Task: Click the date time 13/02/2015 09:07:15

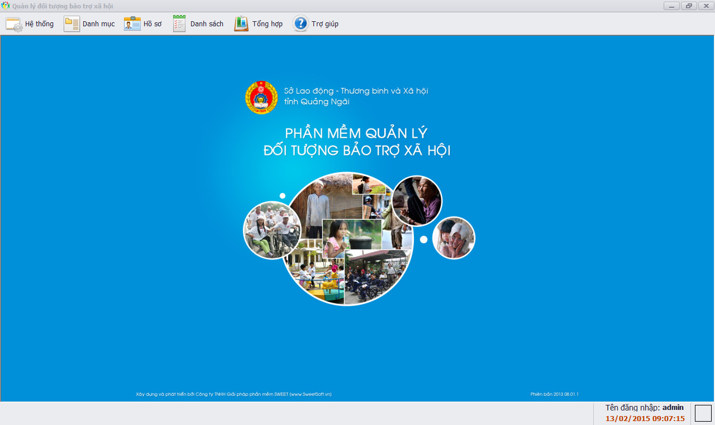Action: (645, 418)
